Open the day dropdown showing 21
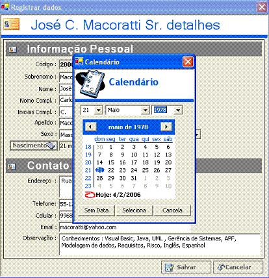 click(99, 110)
